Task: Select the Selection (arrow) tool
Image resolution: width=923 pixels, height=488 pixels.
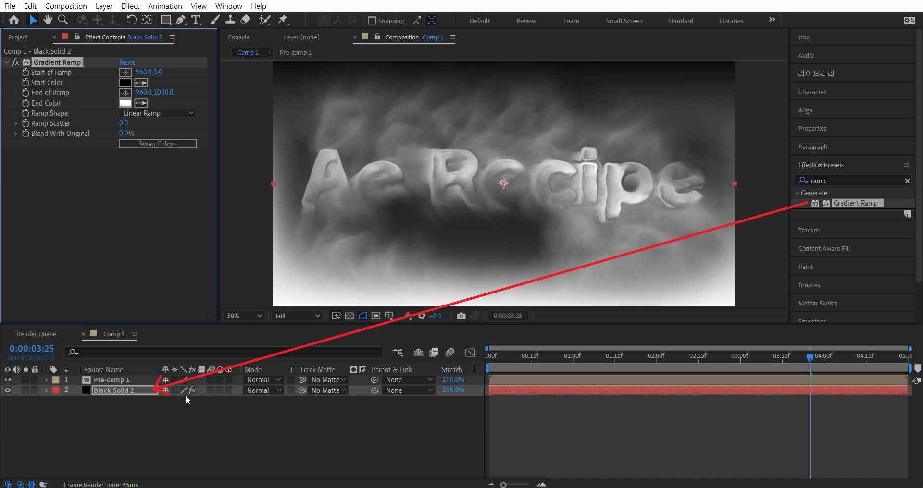Action: [33, 20]
